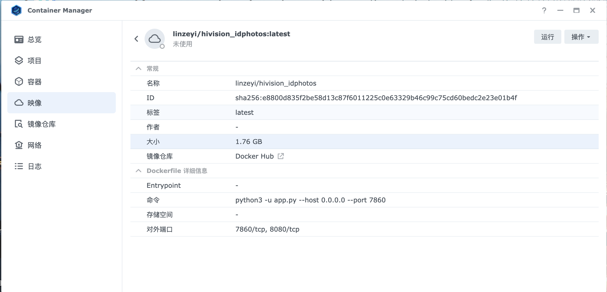The image size is (607, 292).
Task: Switch to 容器 container menu item
Action: pyautogui.click(x=35, y=82)
